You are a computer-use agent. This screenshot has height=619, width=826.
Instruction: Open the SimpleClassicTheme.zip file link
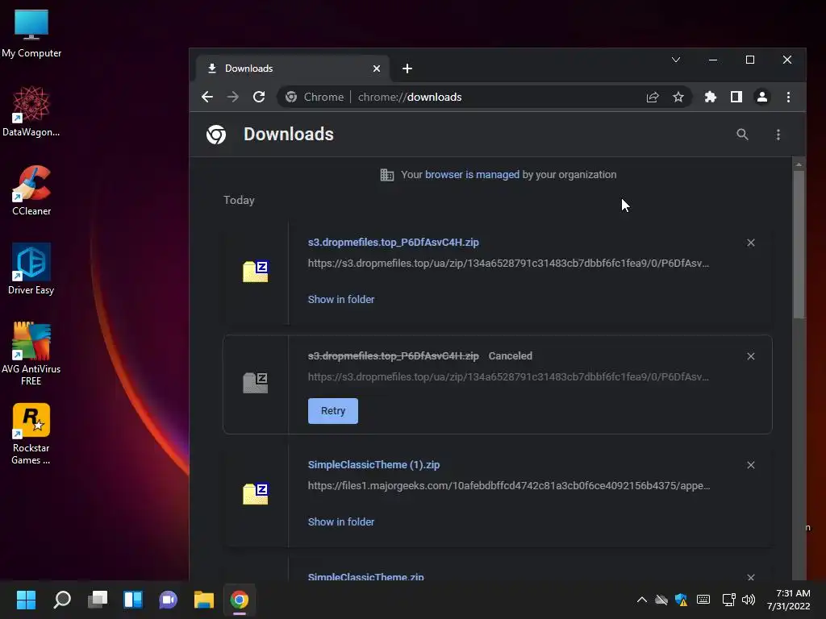tap(366, 576)
